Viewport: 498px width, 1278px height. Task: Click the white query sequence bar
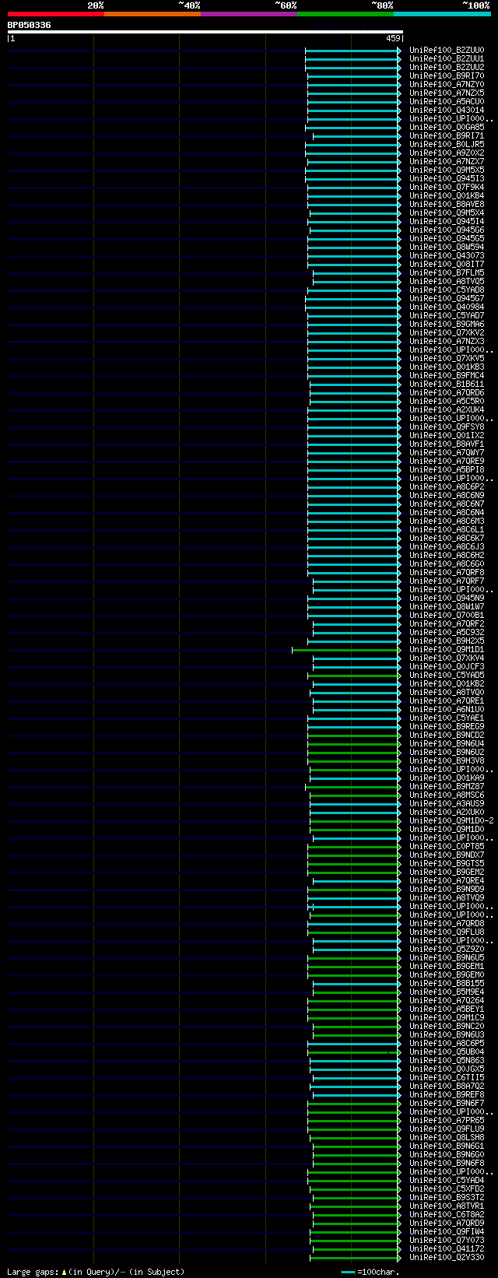(205, 32)
